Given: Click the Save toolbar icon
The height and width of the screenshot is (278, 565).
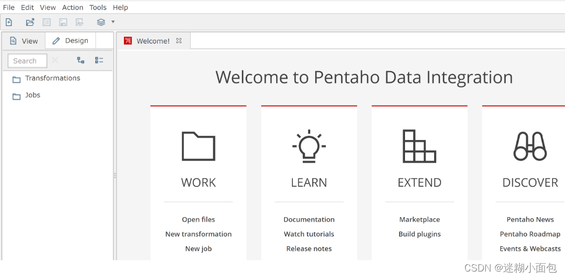Looking at the screenshot, I should pyautogui.click(x=63, y=22).
